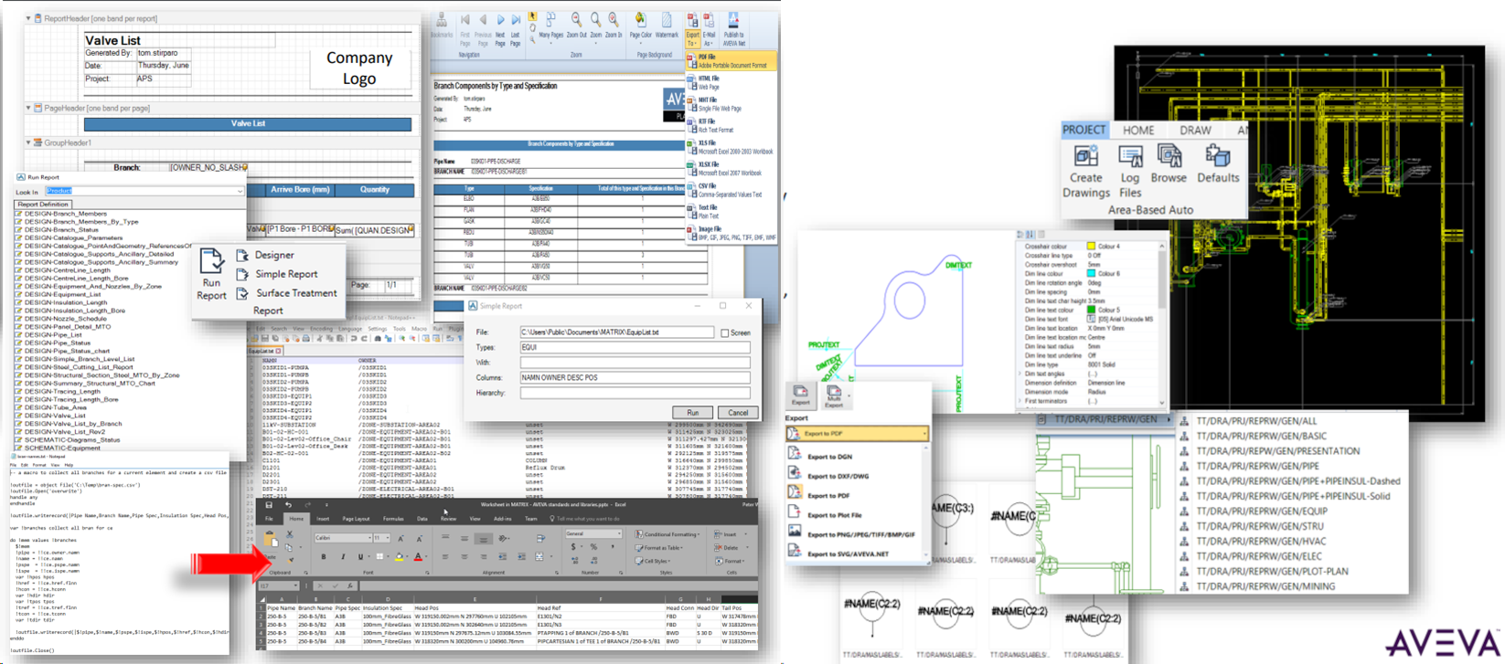
Task: Expand the Dim text angles property
Action: tap(1021, 374)
